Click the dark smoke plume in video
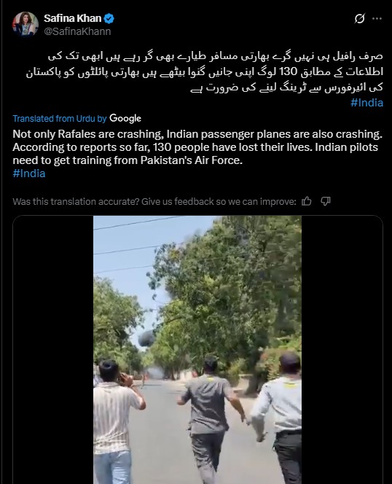The width and height of the screenshot is (392, 484). pyautogui.click(x=146, y=339)
